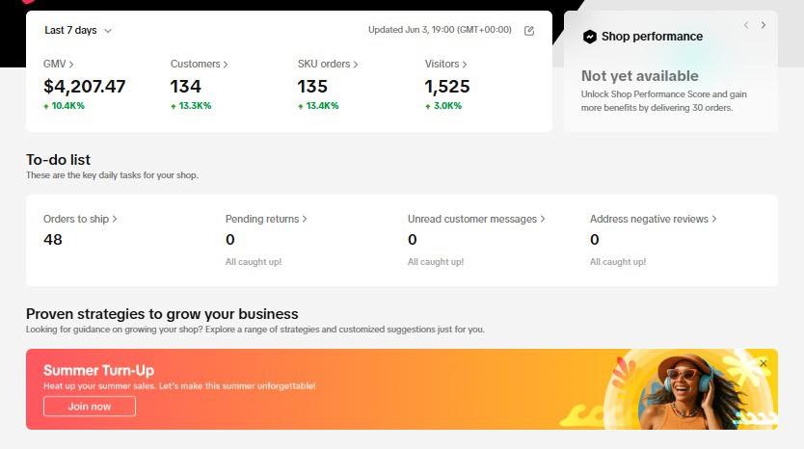Close the Summer Turn-Up banner
The width and height of the screenshot is (804, 449).
pyautogui.click(x=764, y=363)
